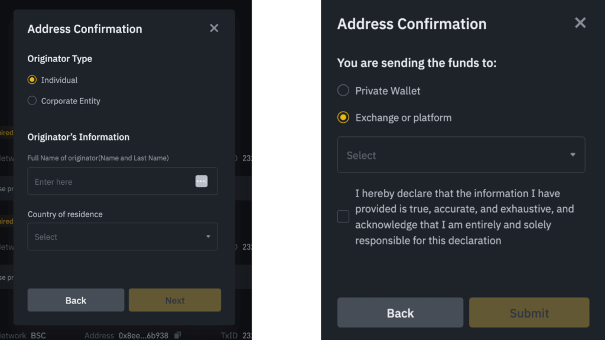Click the Back button on the left dialog
605x340 pixels.
point(76,300)
